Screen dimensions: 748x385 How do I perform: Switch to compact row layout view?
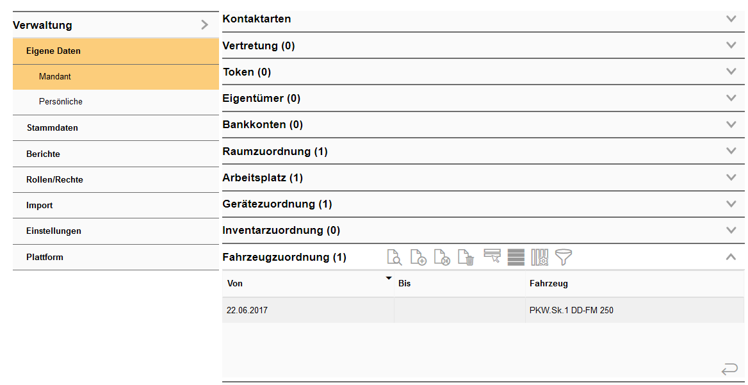[x=516, y=257]
